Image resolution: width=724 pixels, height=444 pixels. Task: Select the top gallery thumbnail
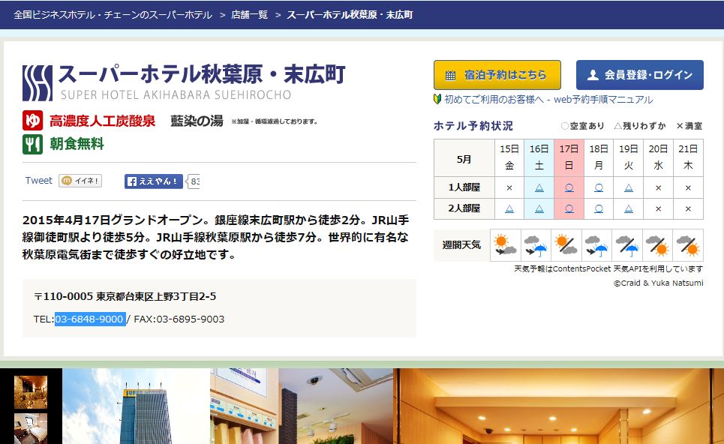coord(31,392)
